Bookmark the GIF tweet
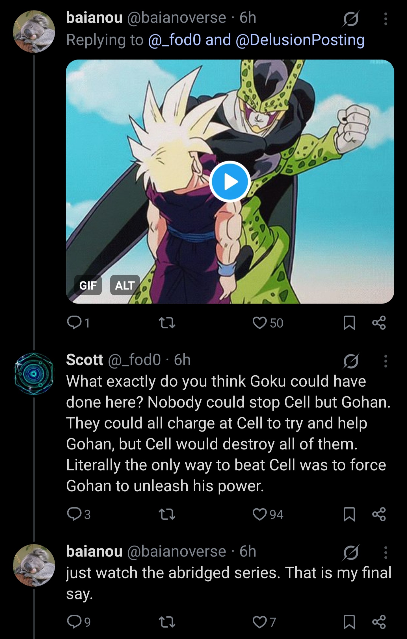The width and height of the screenshot is (407, 639). [349, 323]
